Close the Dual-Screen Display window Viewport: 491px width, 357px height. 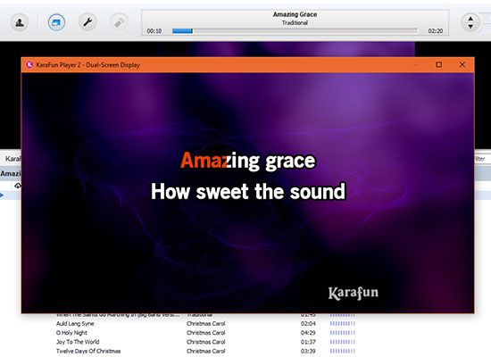pyautogui.click(x=462, y=64)
